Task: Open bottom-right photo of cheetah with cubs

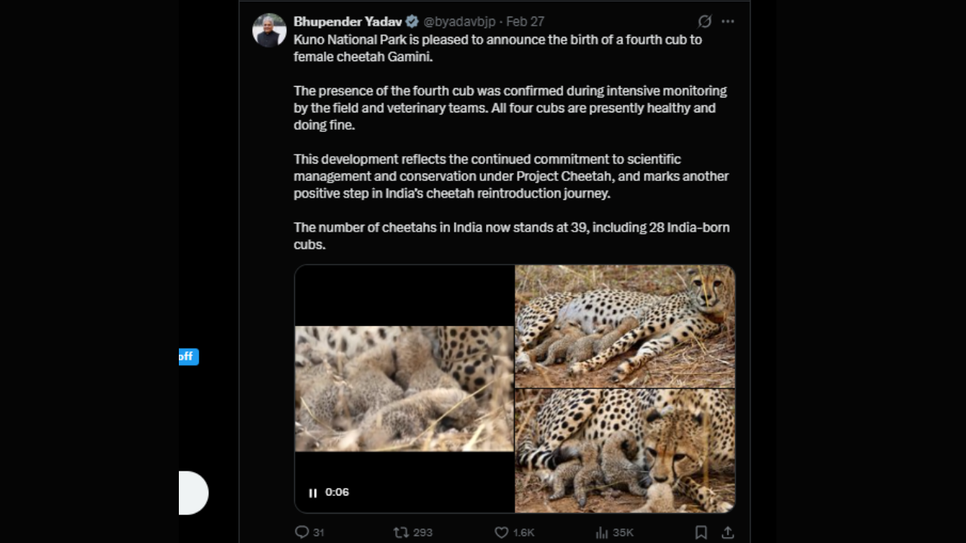Action: coord(625,451)
